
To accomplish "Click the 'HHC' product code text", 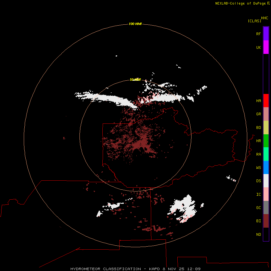I will click(265, 18).
